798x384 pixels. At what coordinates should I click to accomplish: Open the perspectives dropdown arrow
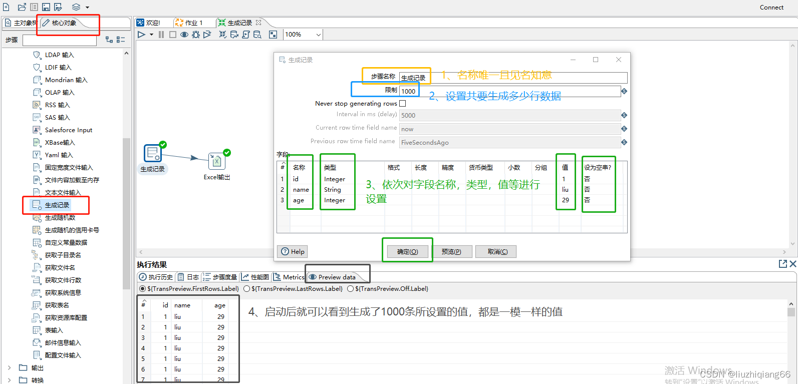(87, 8)
